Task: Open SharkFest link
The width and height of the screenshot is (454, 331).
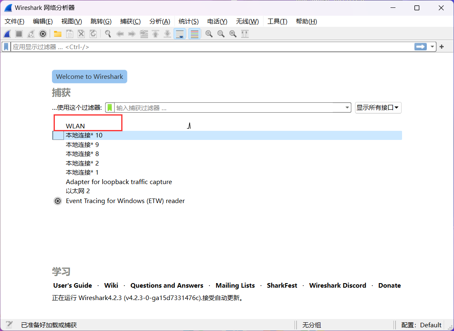Action: (282, 286)
